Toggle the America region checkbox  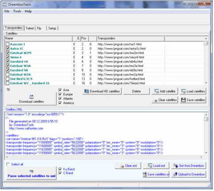pyautogui.click(x=60, y=103)
